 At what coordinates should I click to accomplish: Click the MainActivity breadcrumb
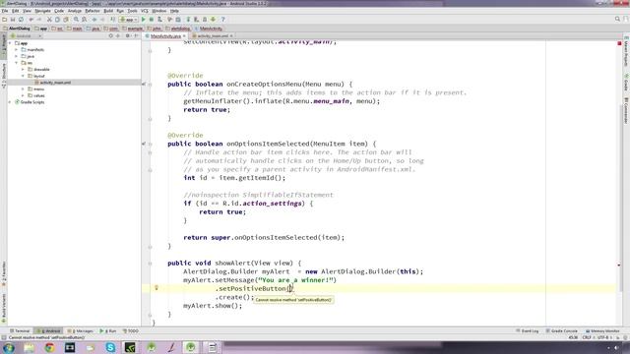[x=209, y=29]
